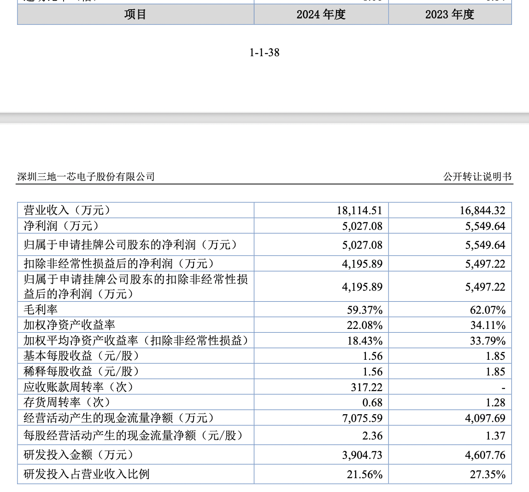The height and width of the screenshot is (492, 529).
Task: Click the receivables turnover value 317.22
Action: click(366, 387)
